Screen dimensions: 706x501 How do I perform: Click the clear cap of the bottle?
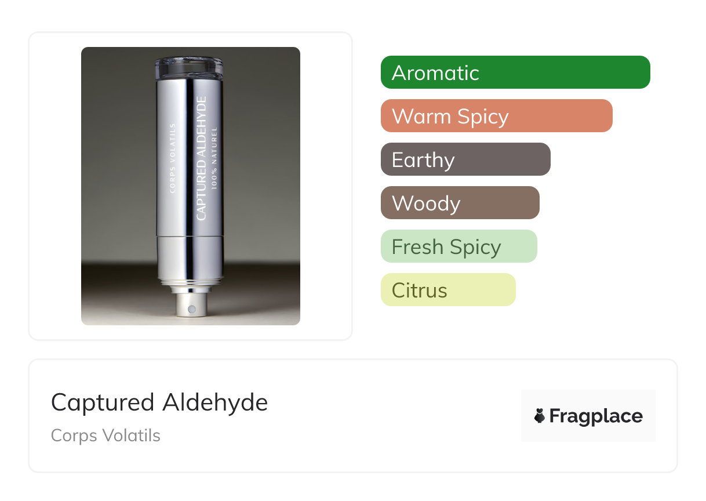189,67
